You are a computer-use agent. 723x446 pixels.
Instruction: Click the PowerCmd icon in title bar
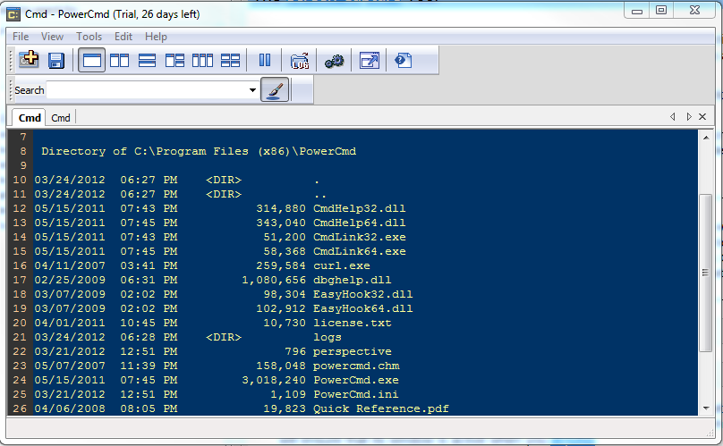point(13,14)
